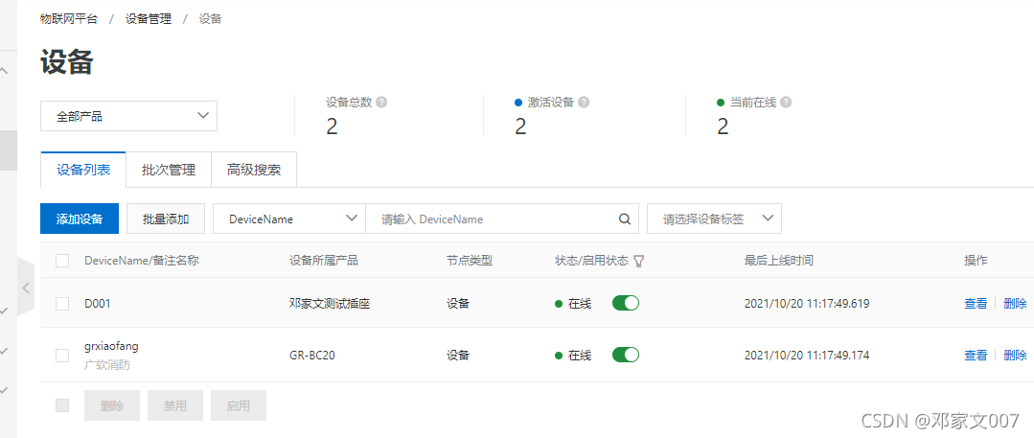The image size is (1034, 438).
Task: Click the search magnifier icon
Action: point(625,219)
